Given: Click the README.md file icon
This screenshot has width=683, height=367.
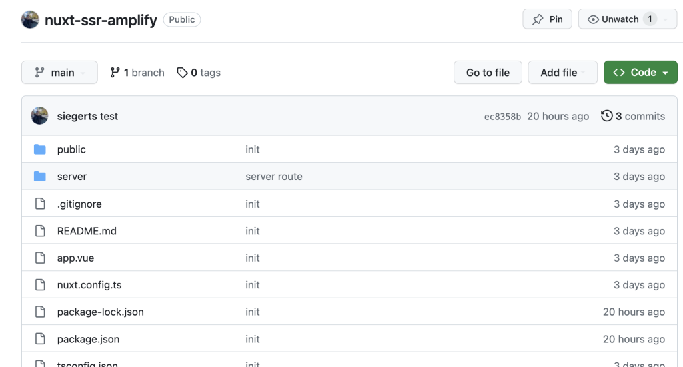Looking at the screenshot, I should click(x=40, y=231).
